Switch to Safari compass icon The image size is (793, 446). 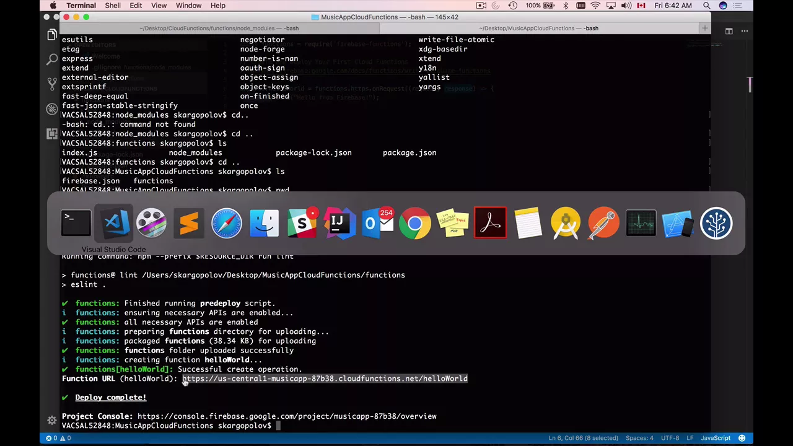(x=227, y=223)
